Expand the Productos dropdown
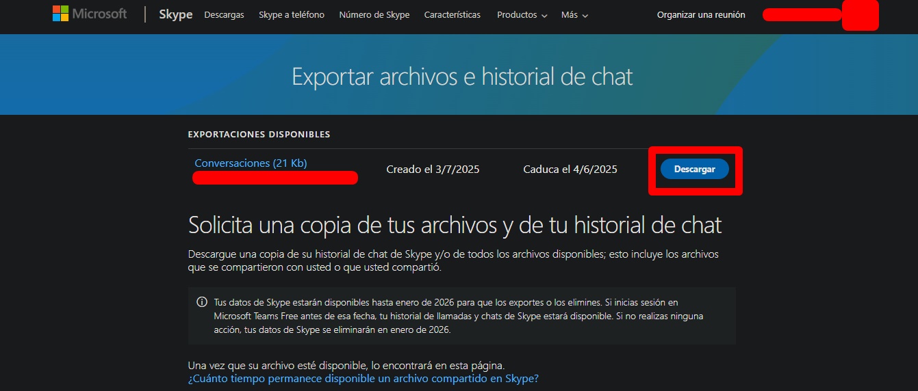This screenshot has width=918, height=391. pos(522,15)
